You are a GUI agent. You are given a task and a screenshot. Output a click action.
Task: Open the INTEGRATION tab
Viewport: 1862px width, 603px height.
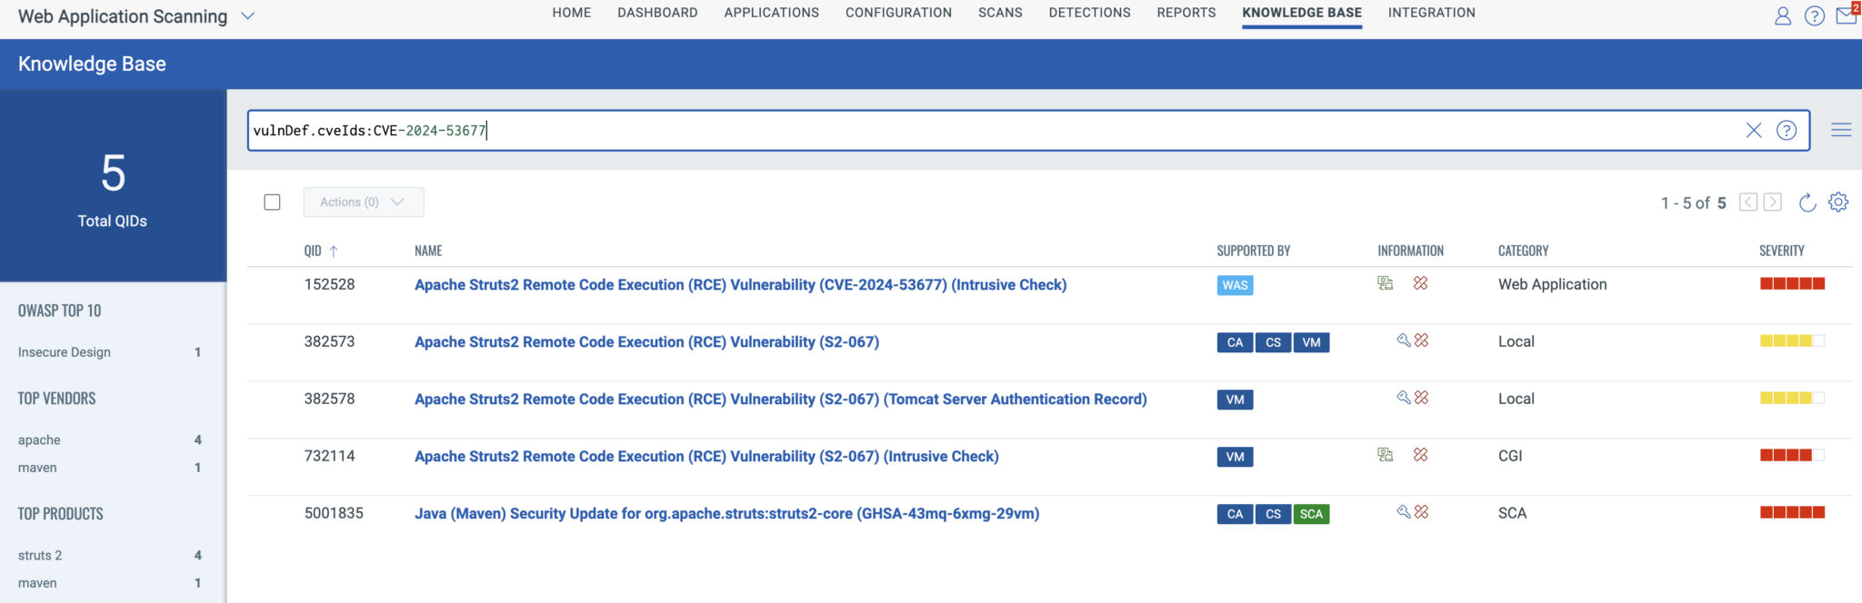point(1431,13)
